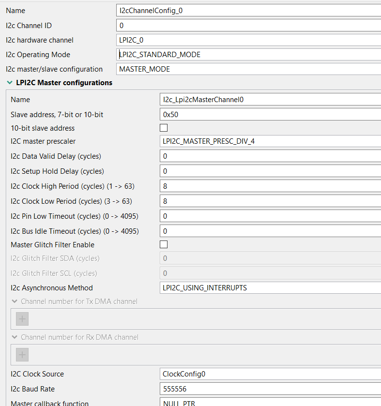Click the Add button for Rx DMA channel

point(21,354)
